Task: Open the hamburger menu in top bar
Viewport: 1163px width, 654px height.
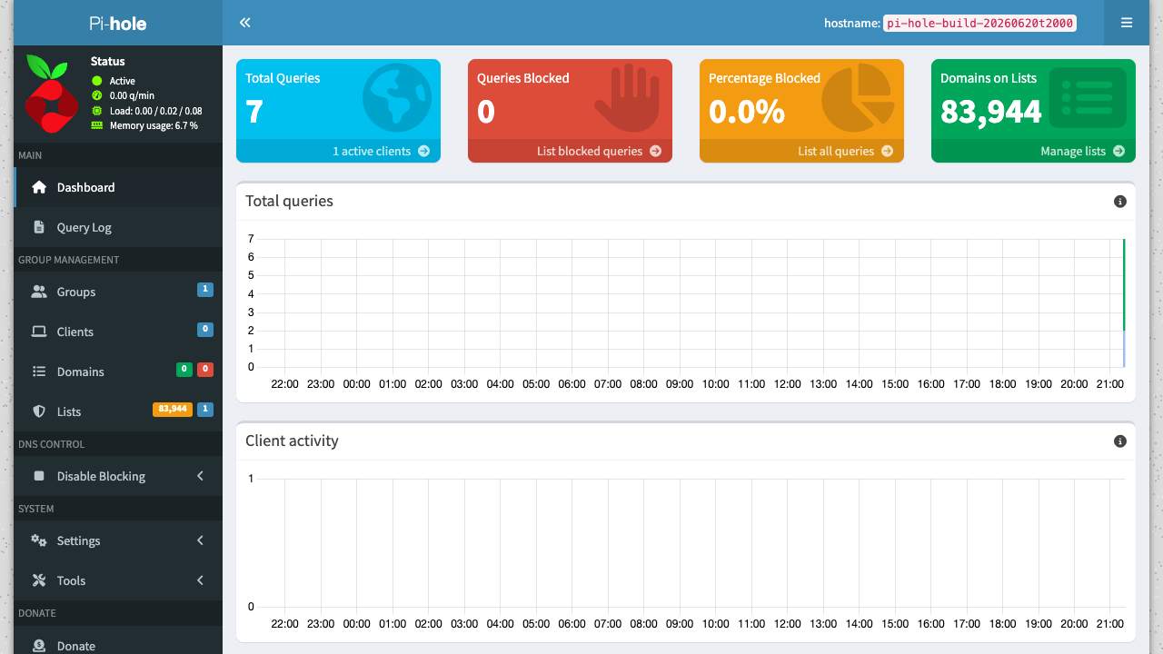Action: (1127, 23)
